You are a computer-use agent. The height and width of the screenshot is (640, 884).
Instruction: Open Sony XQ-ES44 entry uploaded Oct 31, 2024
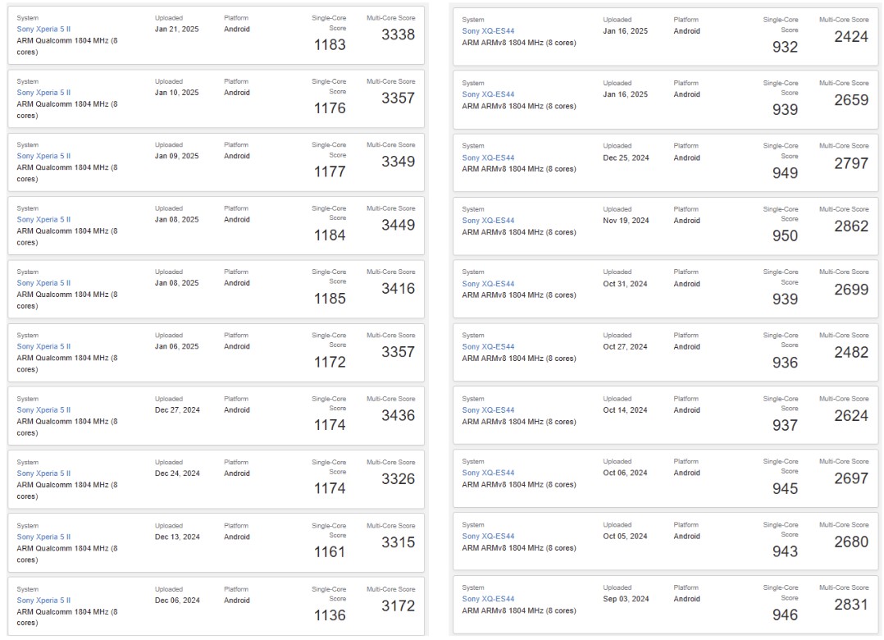[488, 284]
